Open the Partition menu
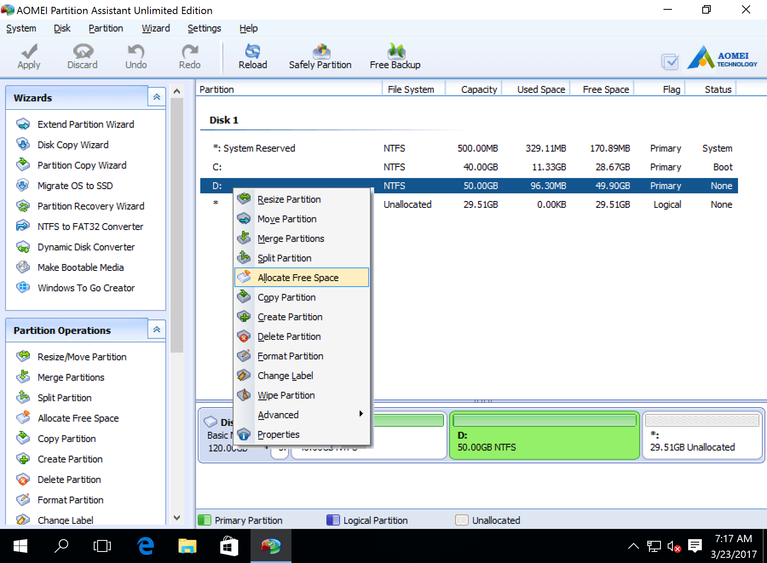 (x=106, y=29)
